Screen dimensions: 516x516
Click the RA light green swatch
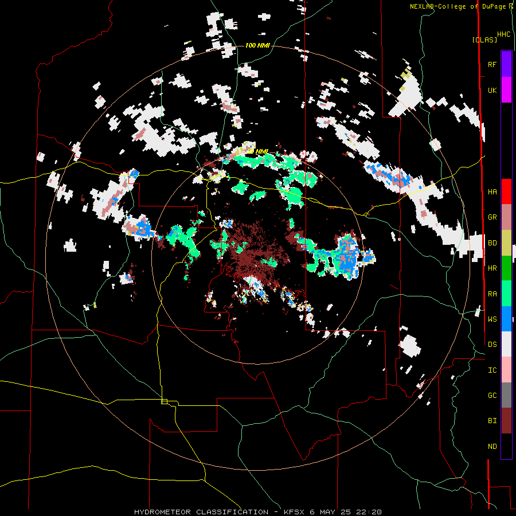(x=506, y=294)
